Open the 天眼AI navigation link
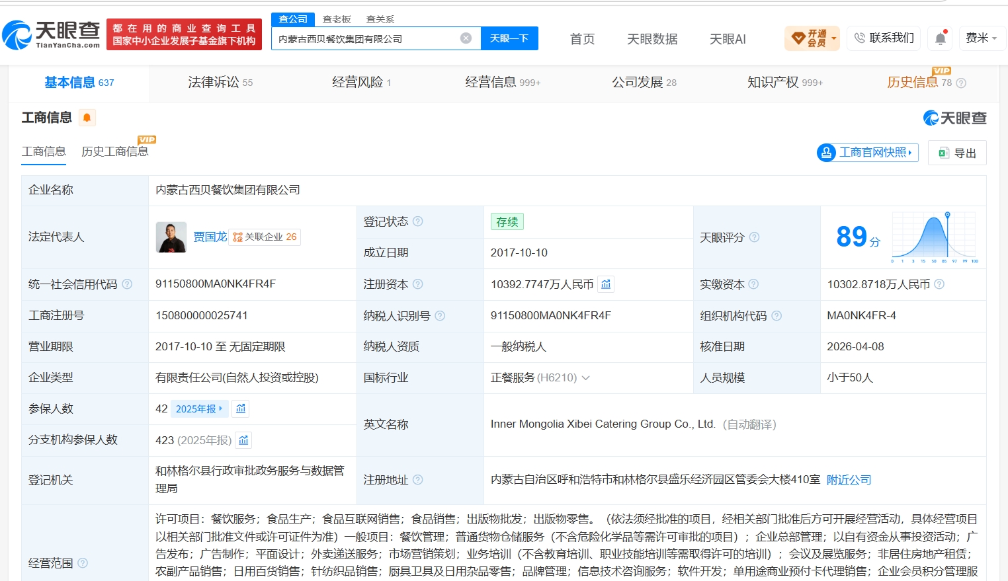This screenshot has width=1008, height=581. tap(728, 39)
